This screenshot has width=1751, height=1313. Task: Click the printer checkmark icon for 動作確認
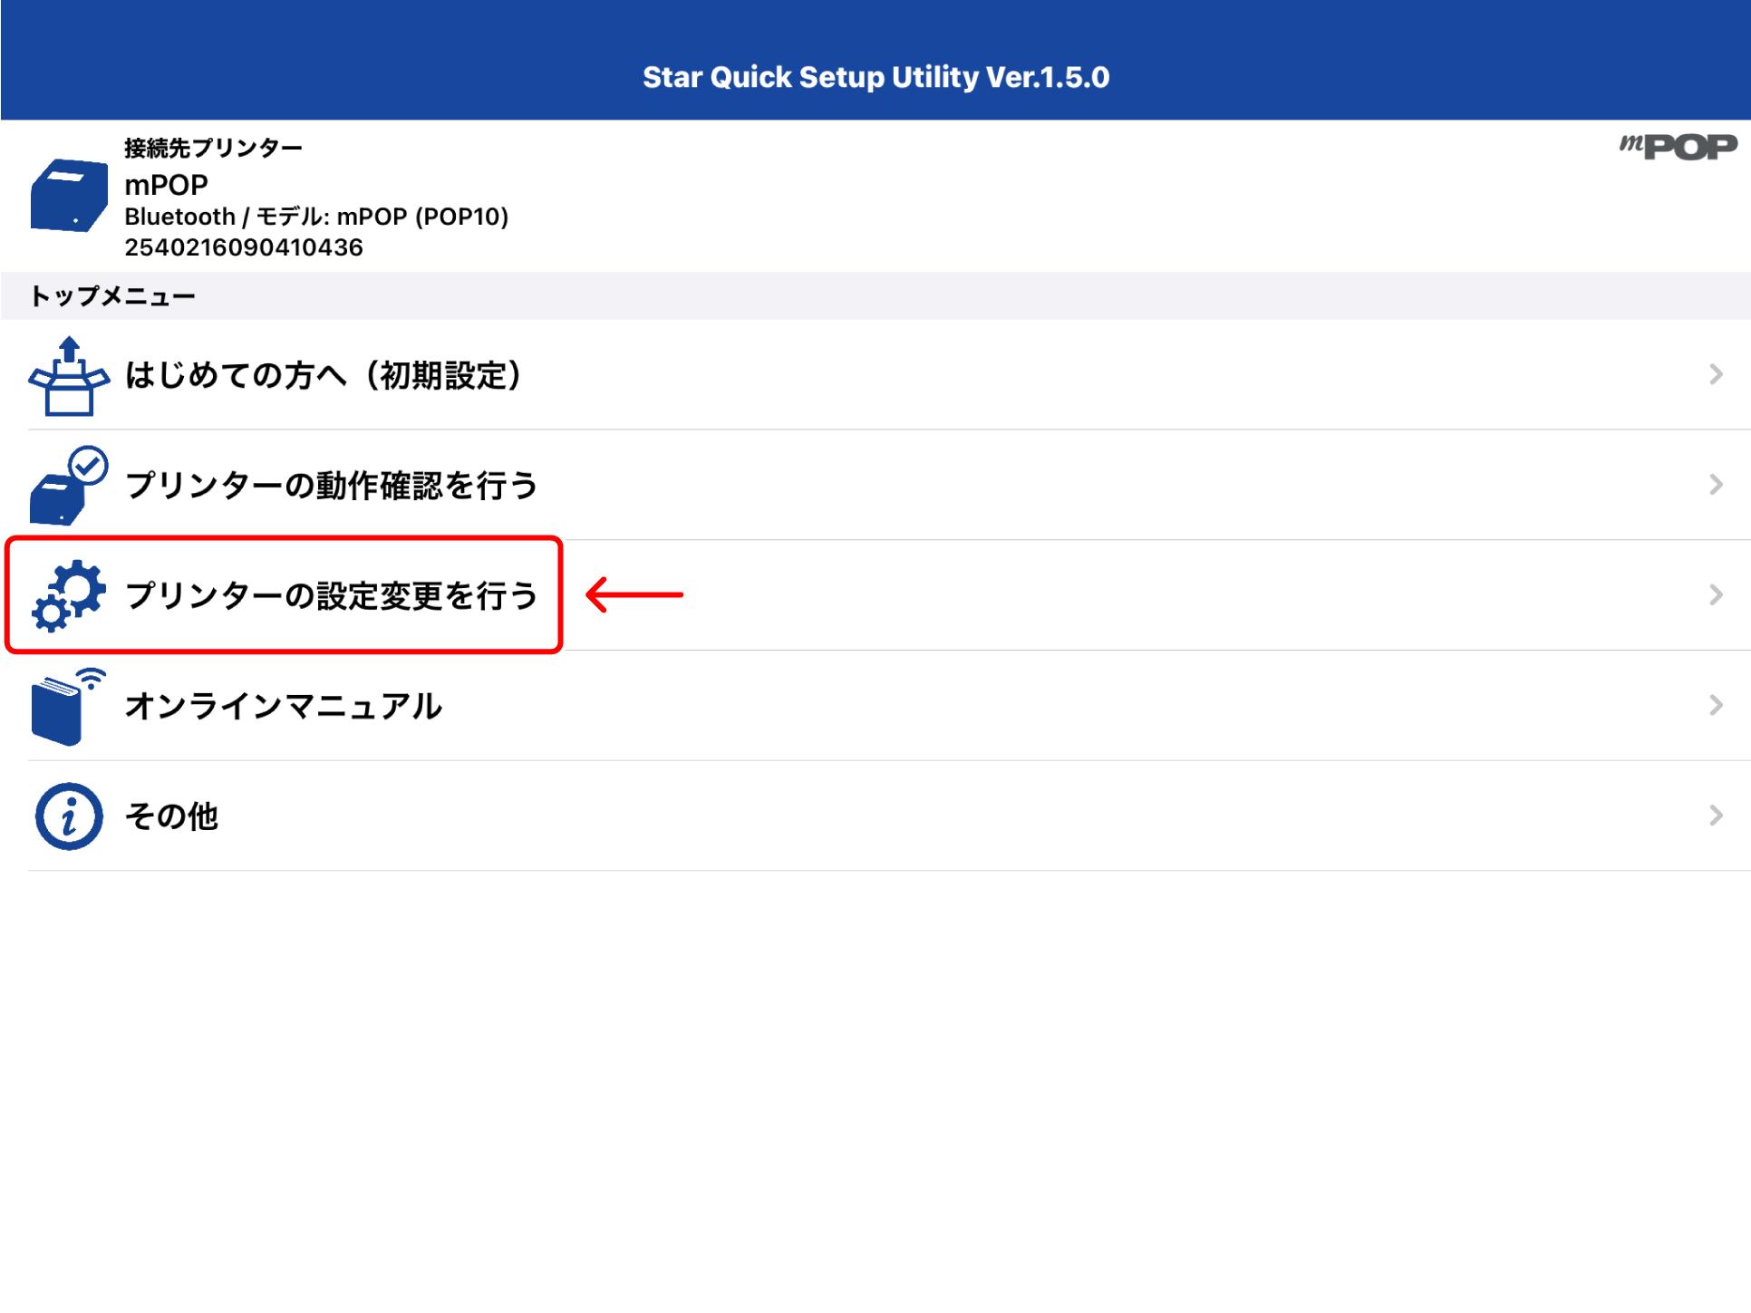[x=69, y=486]
